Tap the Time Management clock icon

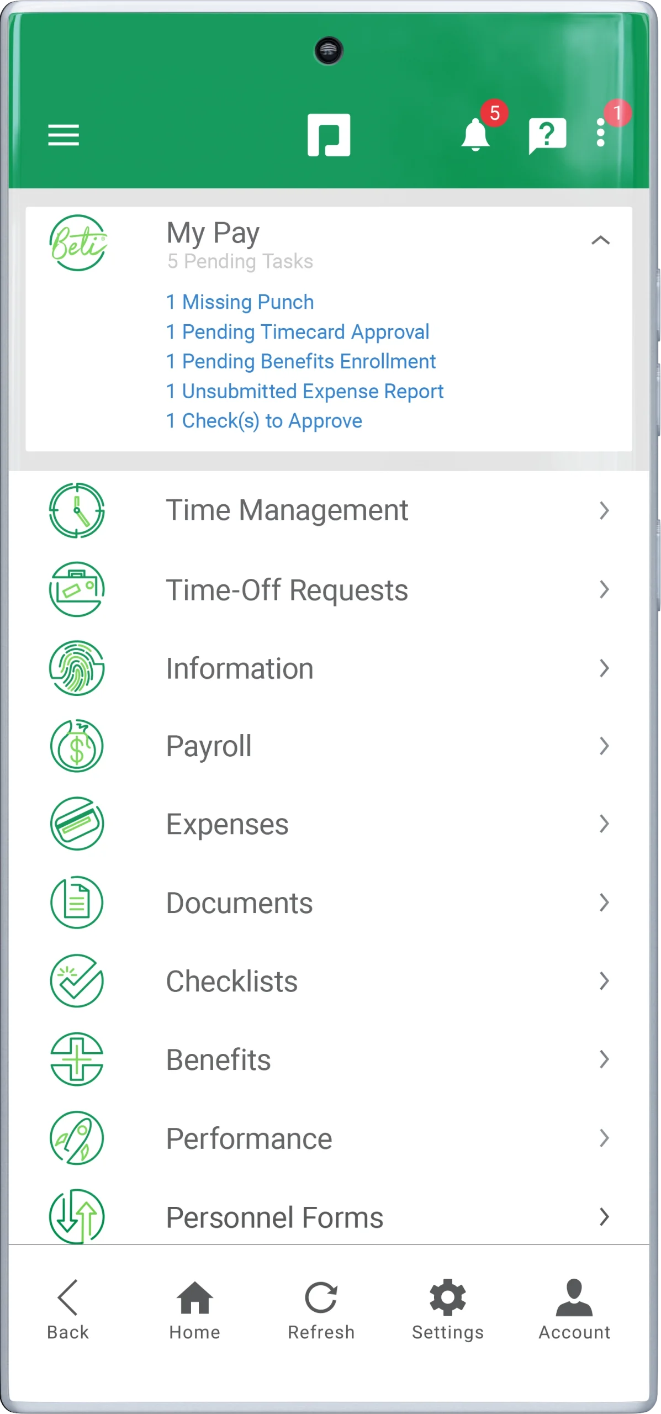click(x=77, y=510)
